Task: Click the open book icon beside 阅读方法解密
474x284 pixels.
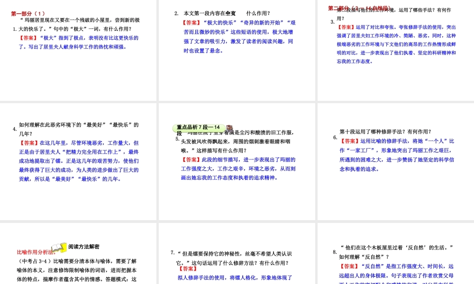Action: [x=59, y=248]
